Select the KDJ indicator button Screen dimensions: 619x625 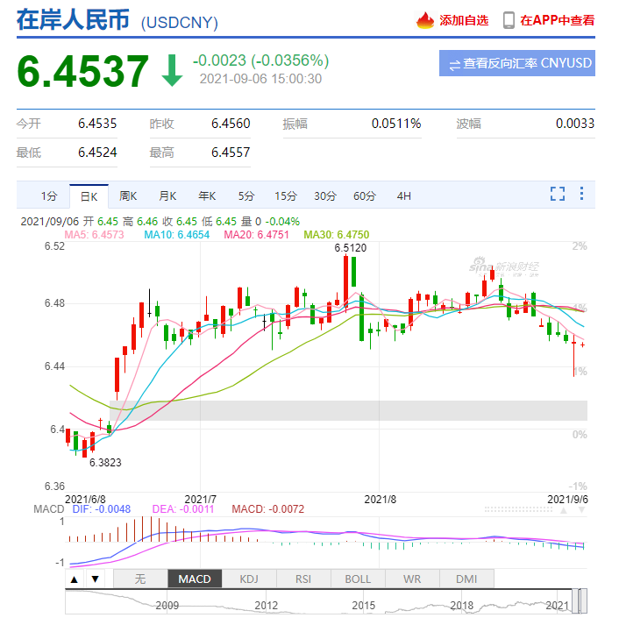point(249,579)
